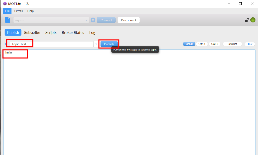Open the Extras menu
The height and width of the screenshot is (155, 258).
(18, 11)
